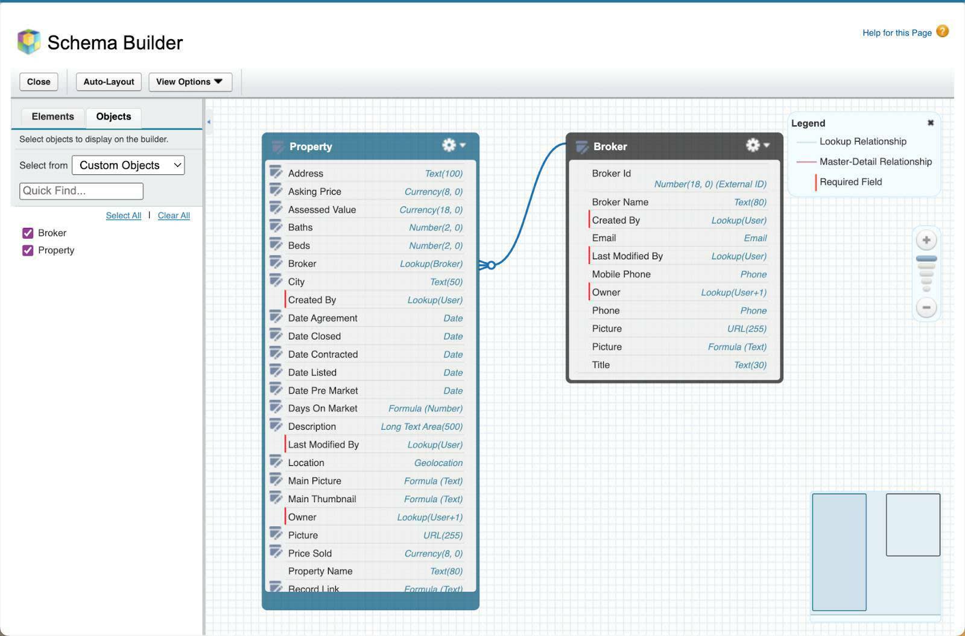965x636 pixels.
Task: Click the custom field icon beside Assessed Value
Action: [x=276, y=209]
